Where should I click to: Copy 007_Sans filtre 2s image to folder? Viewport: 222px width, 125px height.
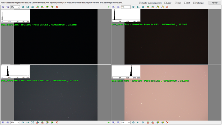[x=158, y=7]
